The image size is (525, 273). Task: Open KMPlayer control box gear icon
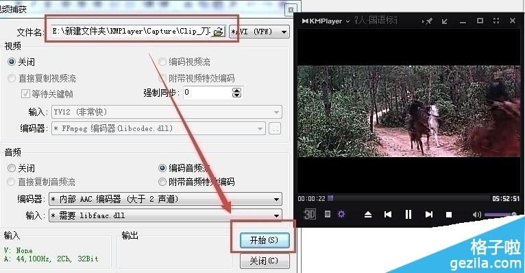(x=341, y=214)
